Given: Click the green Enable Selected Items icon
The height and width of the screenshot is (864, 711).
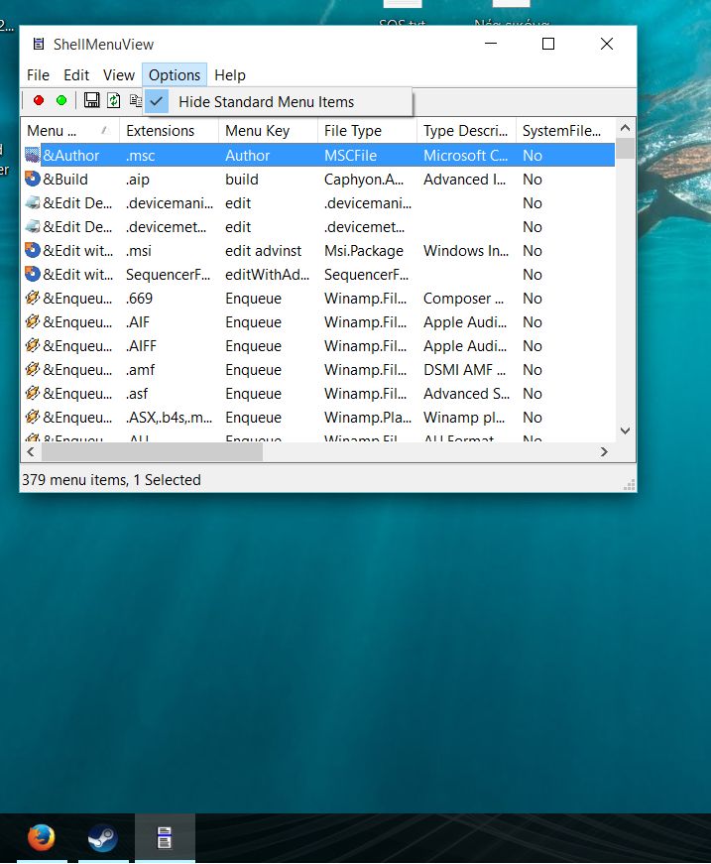Looking at the screenshot, I should [x=61, y=100].
